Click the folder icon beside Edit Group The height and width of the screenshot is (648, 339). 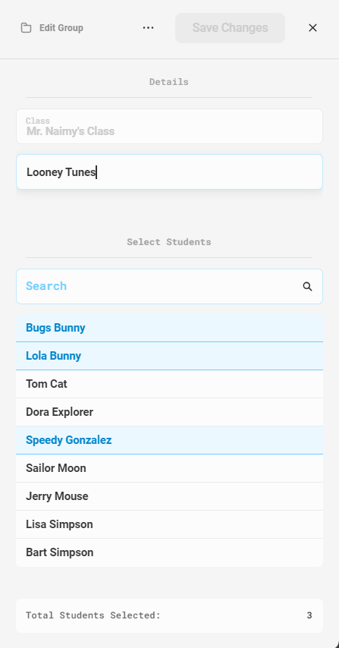pyautogui.click(x=26, y=28)
